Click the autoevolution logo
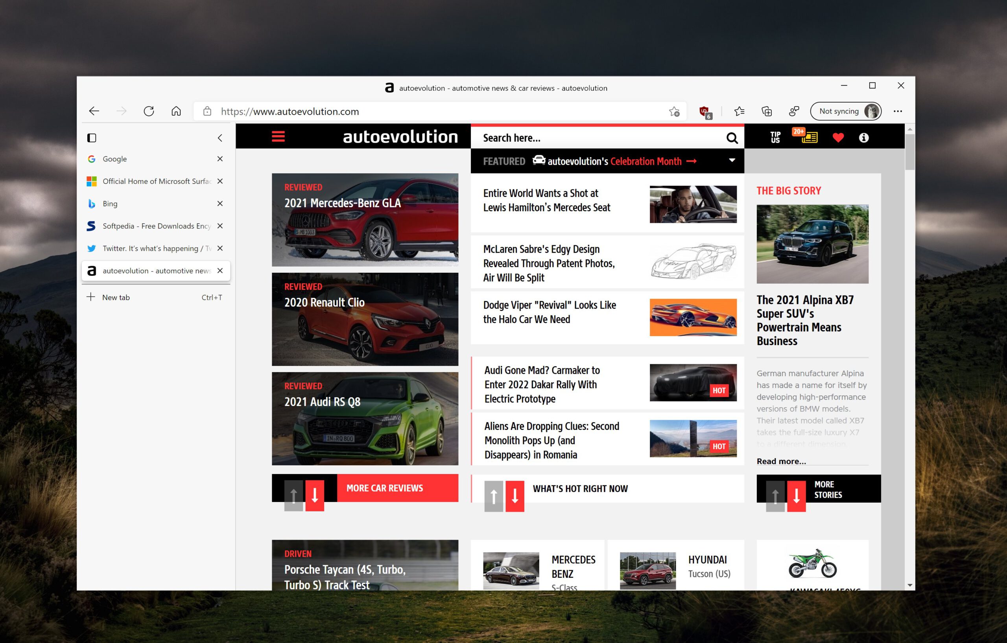 pos(399,137)
